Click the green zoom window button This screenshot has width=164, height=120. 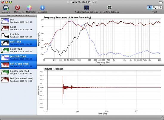pos(10,2)
